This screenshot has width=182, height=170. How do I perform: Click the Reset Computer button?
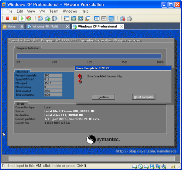[x=144, y=97]
